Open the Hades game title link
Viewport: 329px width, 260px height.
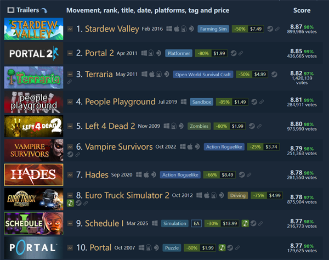point(97,175)
